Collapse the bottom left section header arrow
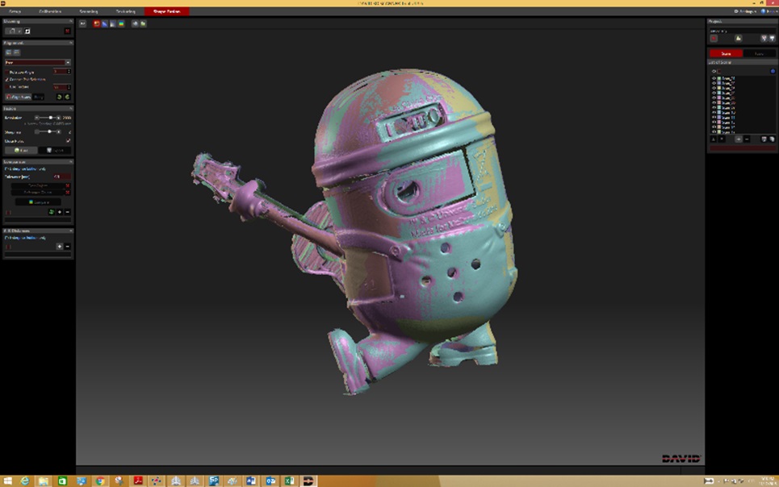779x487 pixels. coord(70,231)
